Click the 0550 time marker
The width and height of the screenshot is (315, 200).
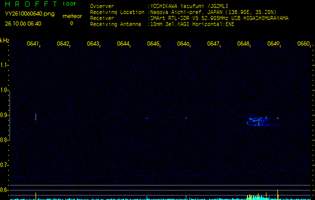303,43
